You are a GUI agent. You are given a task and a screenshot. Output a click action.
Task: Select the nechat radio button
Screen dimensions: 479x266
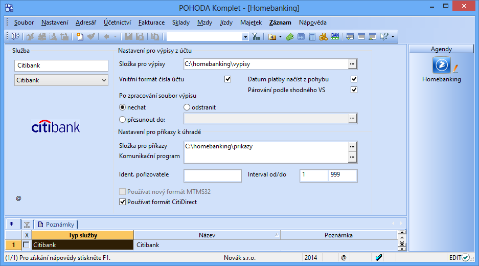[123, 107]
